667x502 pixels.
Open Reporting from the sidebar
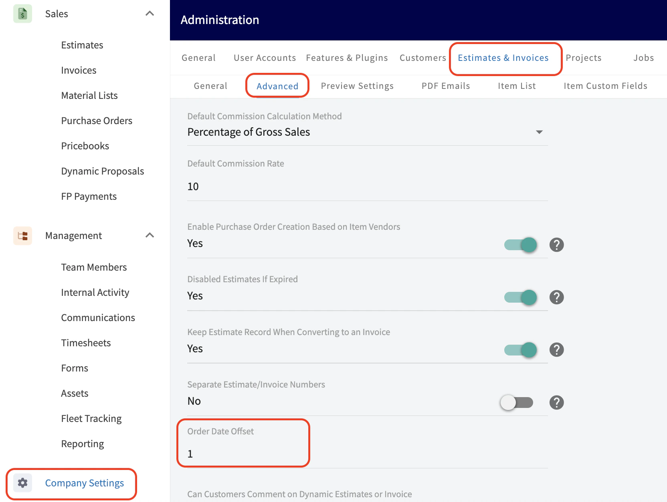pos(83,444)
